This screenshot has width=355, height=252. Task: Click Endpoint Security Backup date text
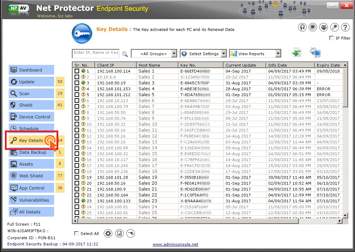[53, 244]
